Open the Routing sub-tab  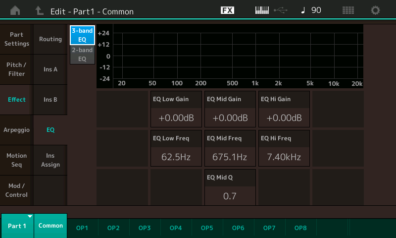click(50, 39)
